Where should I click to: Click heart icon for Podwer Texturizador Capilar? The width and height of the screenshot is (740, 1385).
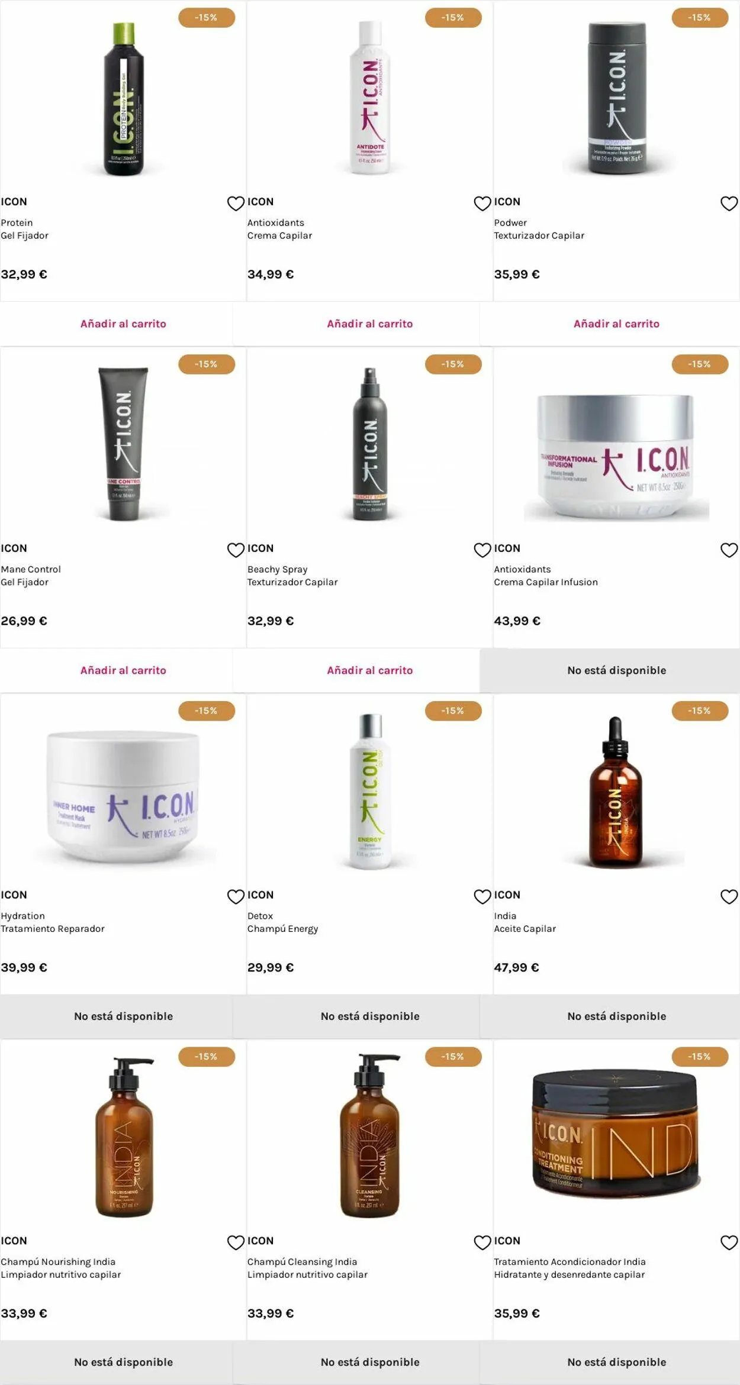pos(729,204)
